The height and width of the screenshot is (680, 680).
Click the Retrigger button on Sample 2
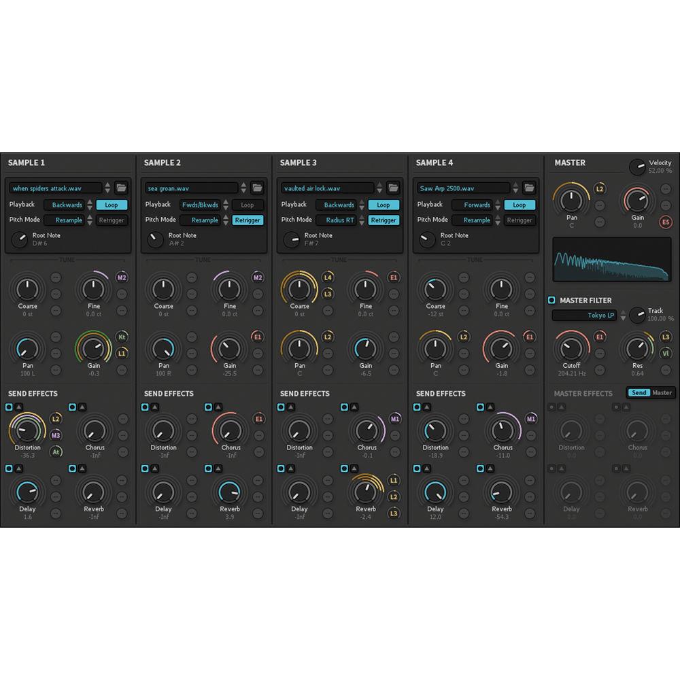247,220
